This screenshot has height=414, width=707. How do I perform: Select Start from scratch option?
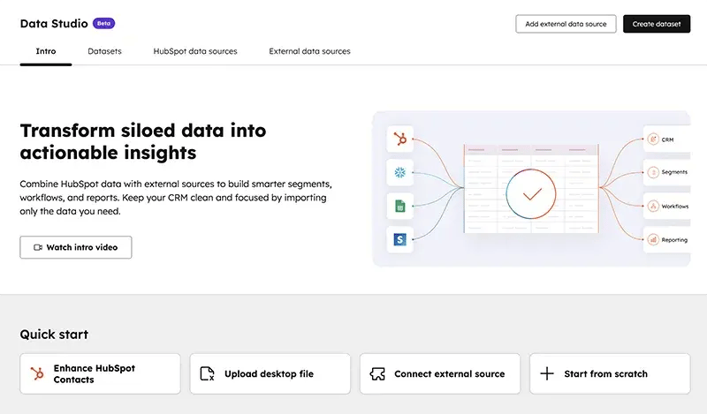[x=609, y=373]
